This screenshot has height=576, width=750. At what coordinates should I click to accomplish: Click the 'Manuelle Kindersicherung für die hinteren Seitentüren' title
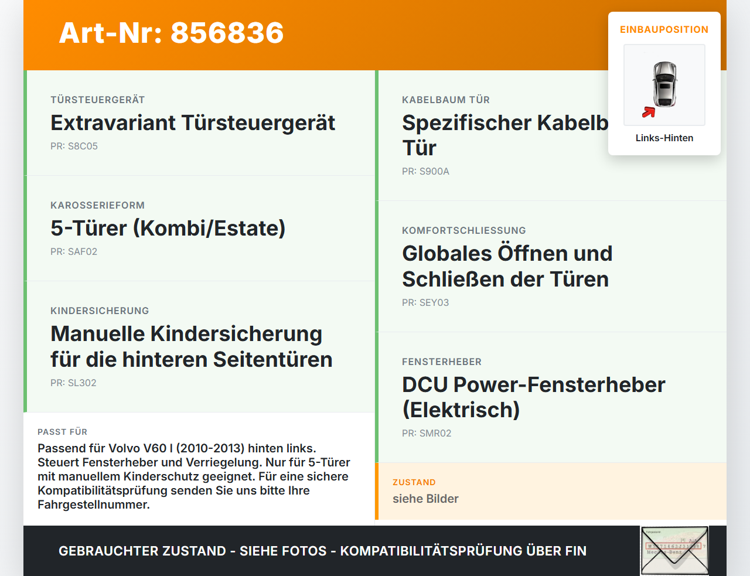(192, 346)
